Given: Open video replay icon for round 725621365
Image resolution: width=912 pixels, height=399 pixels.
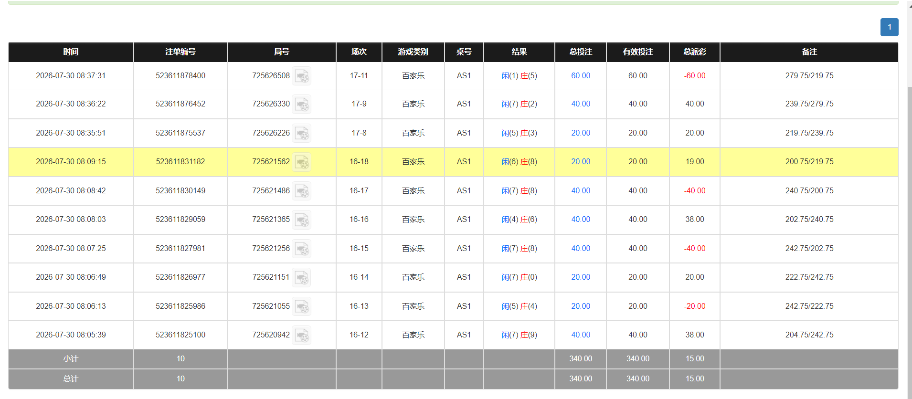Looking at the screenshot, I should click(302, 220).
